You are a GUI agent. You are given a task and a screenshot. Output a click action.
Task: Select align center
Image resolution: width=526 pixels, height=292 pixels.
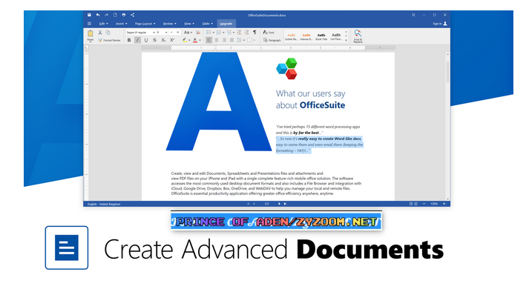point(217,40)
